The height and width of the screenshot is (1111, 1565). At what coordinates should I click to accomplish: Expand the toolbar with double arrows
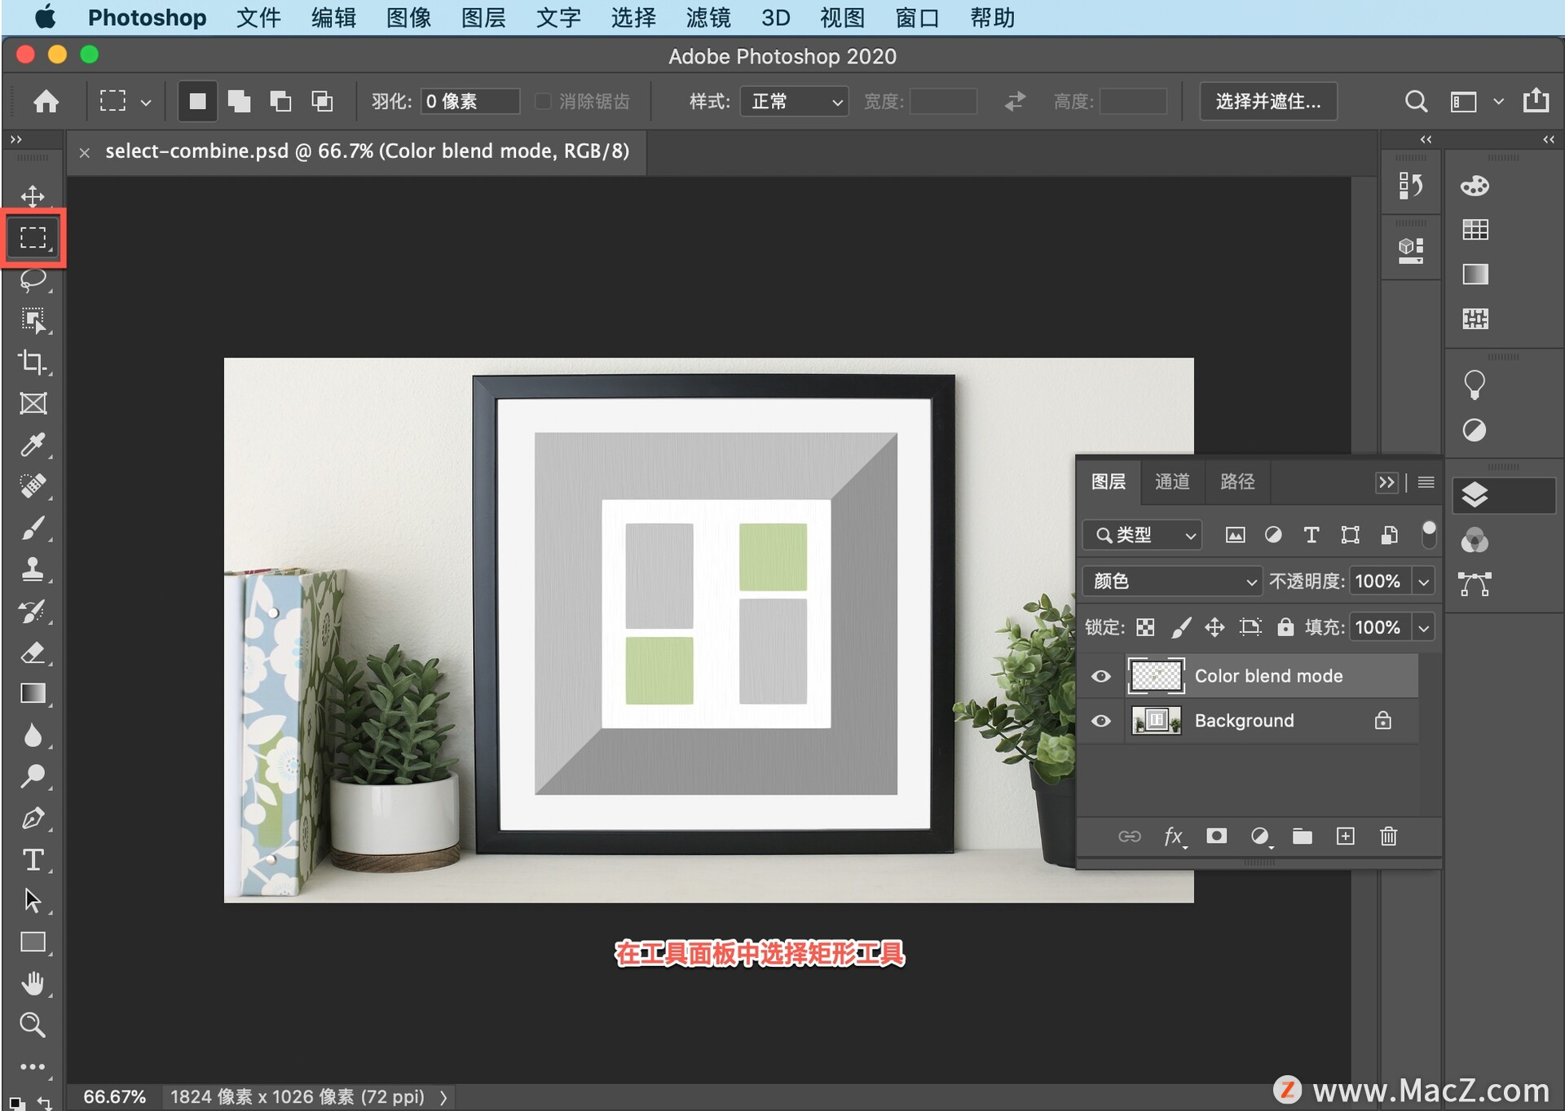(16, 140)
